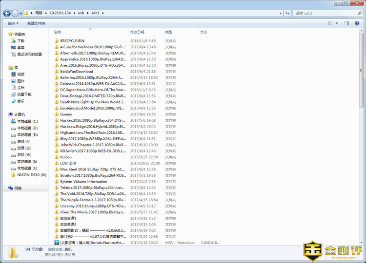Click the 新建文件夹 button
366x263 pixels.
pos(36,23)
